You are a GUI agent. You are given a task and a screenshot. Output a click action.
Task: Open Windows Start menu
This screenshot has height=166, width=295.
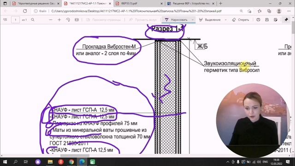pyautogui.click(x=5, y=162)
